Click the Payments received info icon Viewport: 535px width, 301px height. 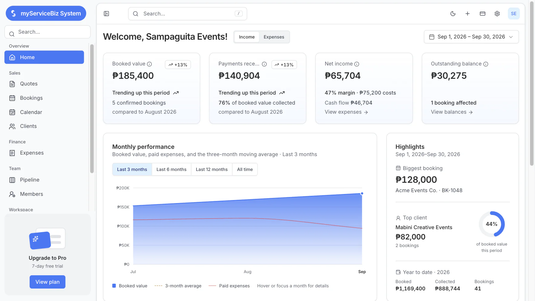[264, 64]
